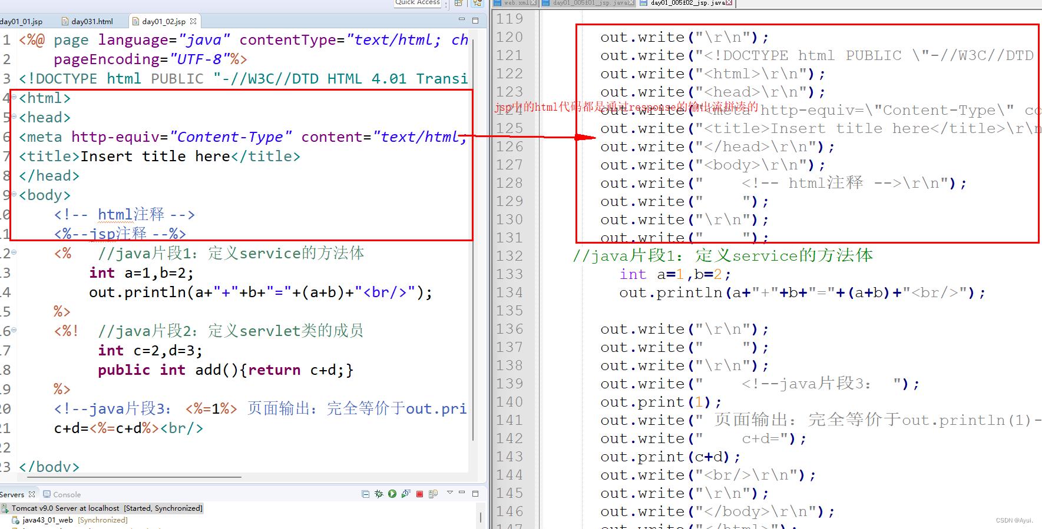Click 'int a=1,b=2;' on Java line 133
Viewport: 1042px width, 529px height.
click(x=675, y=274)
